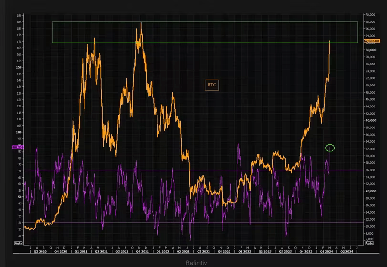Select the Q3 2022 quarter label
This screenshot has width=387, height=267.
click(204, 251)
